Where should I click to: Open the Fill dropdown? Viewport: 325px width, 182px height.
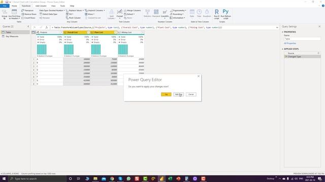[x=70, y=14]
